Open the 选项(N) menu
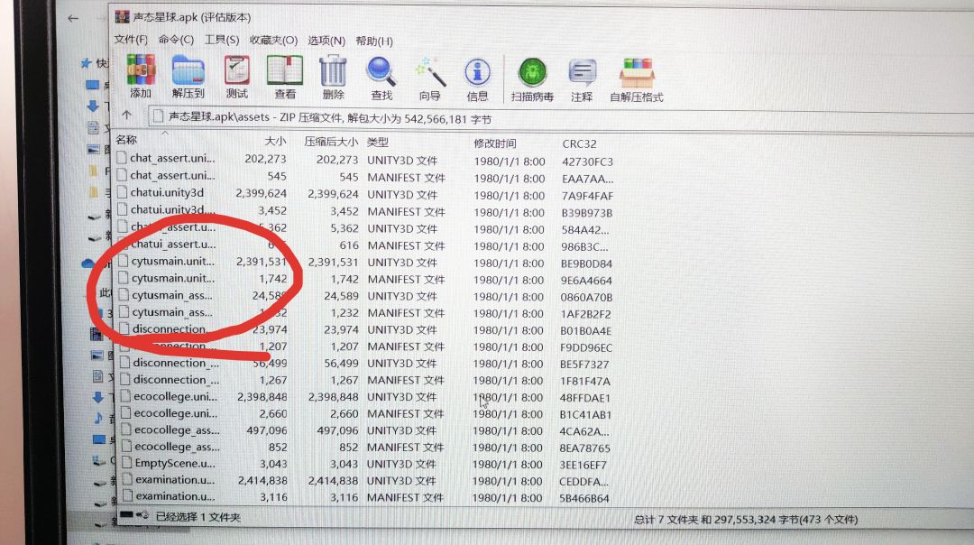 tap(326, 41)
